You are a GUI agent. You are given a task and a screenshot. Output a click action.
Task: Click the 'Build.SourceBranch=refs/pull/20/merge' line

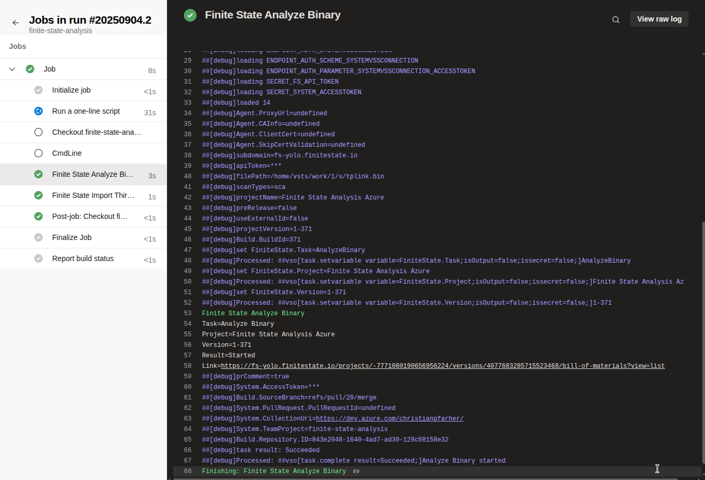click(x=289, y=397)
